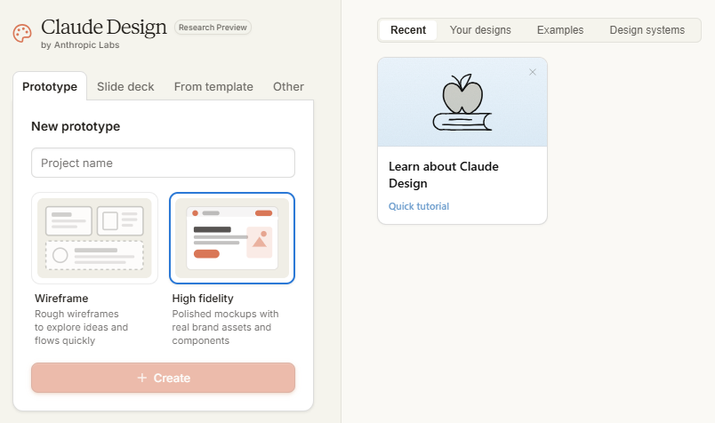The image size is (715, 423).
Task: View the Examples tab
Action: pos(560,30)
